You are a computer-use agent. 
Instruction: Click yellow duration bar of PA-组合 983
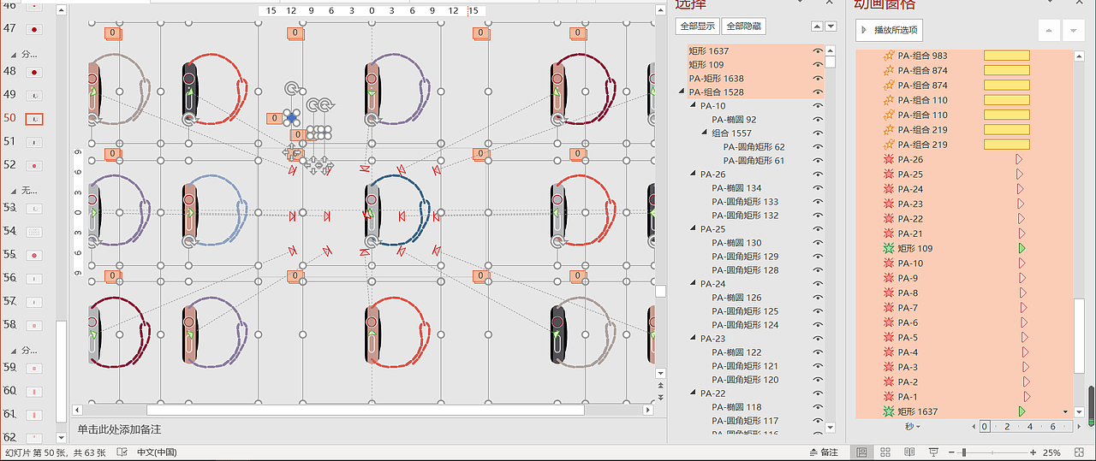tap(1007, 56)
